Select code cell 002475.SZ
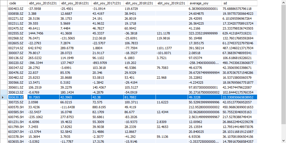This screenshot has height=143, width=286. [18, 28]
